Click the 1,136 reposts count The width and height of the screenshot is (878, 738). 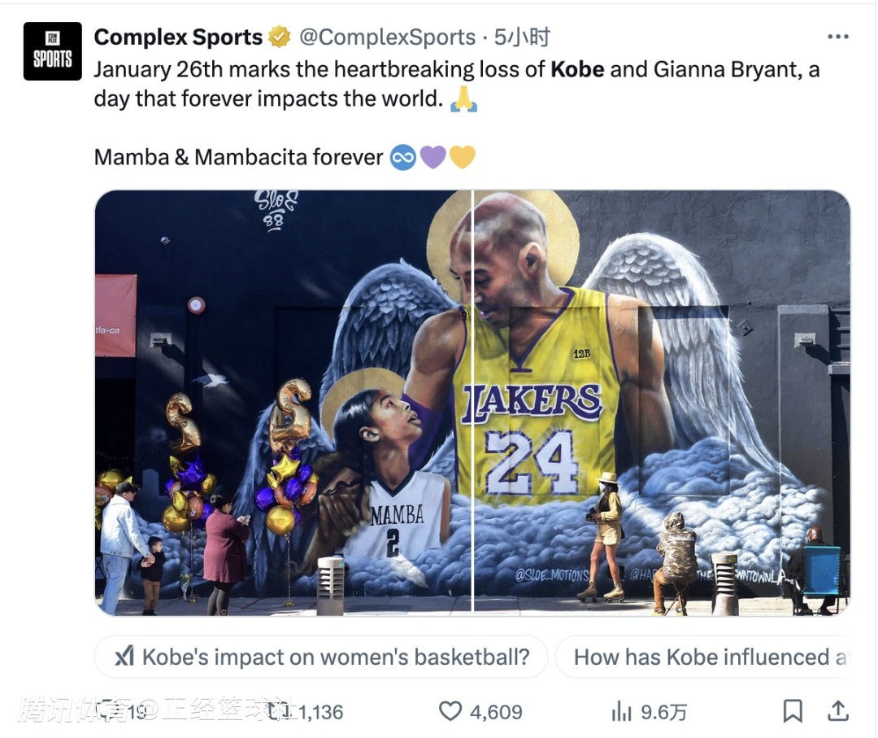coord(320,712)
